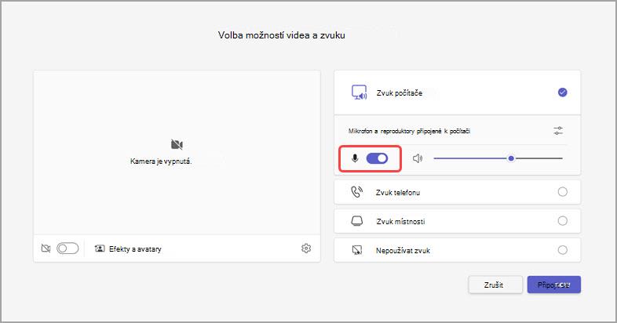Click the Zvuk místnosti label
The height and width of the screenshot is (323, 617).
[400, 222]
